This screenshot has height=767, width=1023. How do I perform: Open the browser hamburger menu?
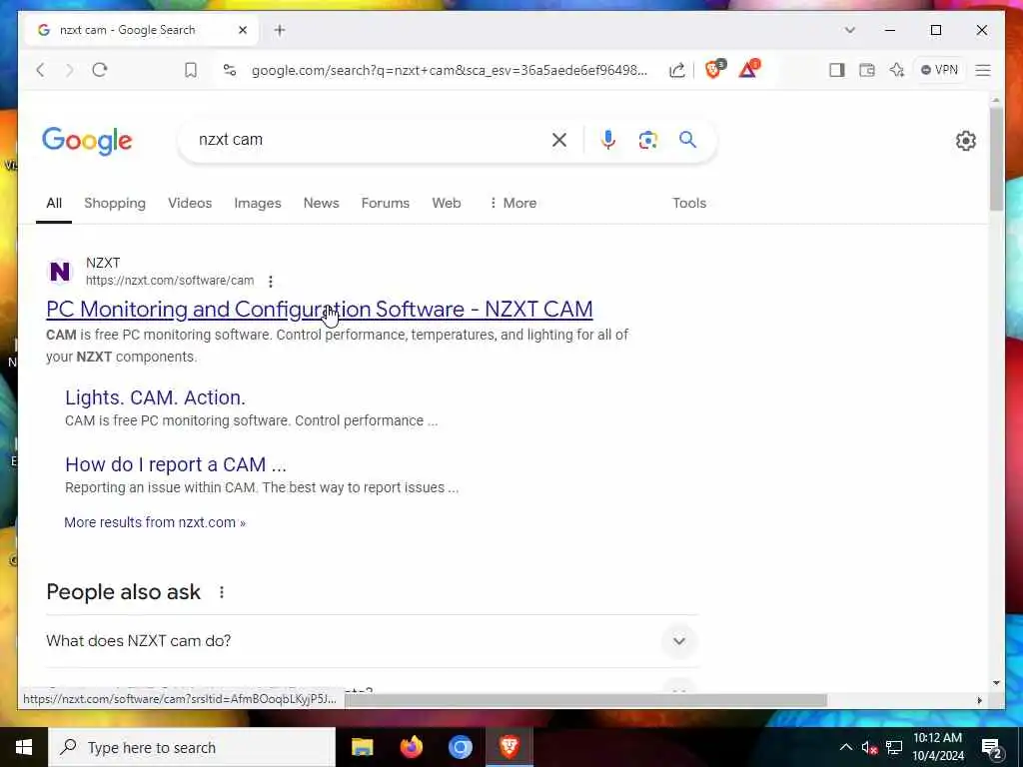983,70
